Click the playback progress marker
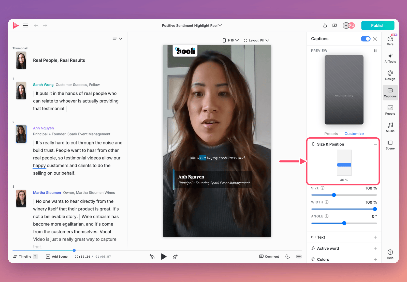The height and width of the screenshot is (282, 407). pos(74,250)
